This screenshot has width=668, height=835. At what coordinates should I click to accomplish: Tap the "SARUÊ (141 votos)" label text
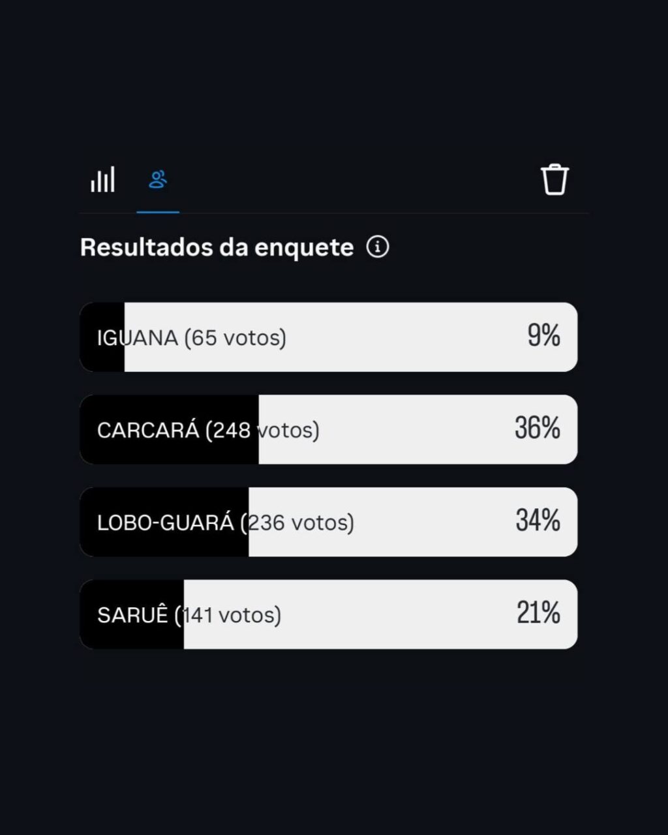189,616
